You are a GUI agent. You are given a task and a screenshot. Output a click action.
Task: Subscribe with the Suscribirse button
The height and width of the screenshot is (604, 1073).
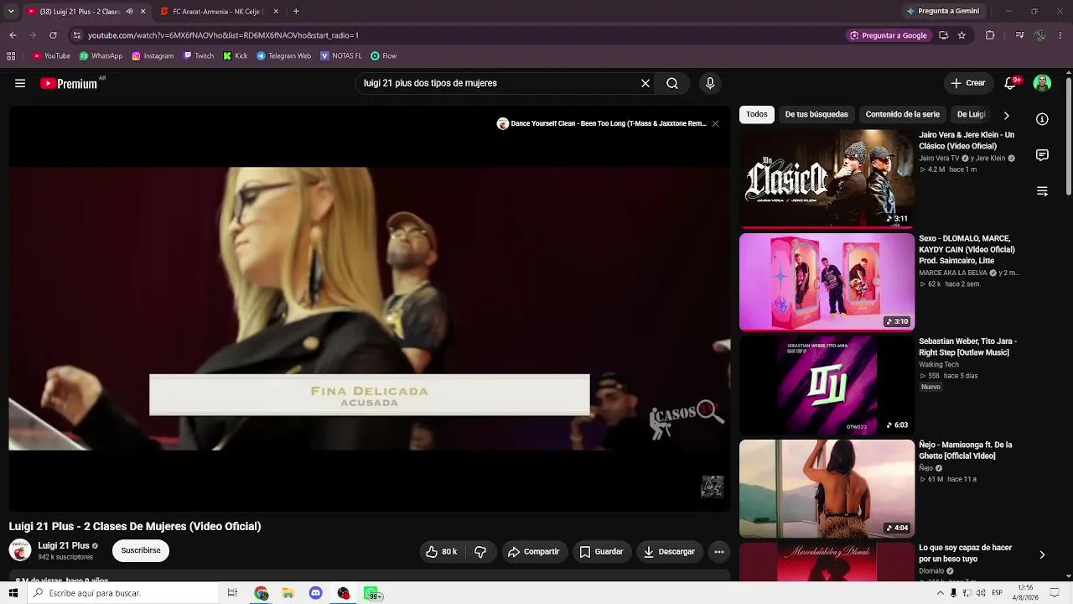[x=141, y=550]
